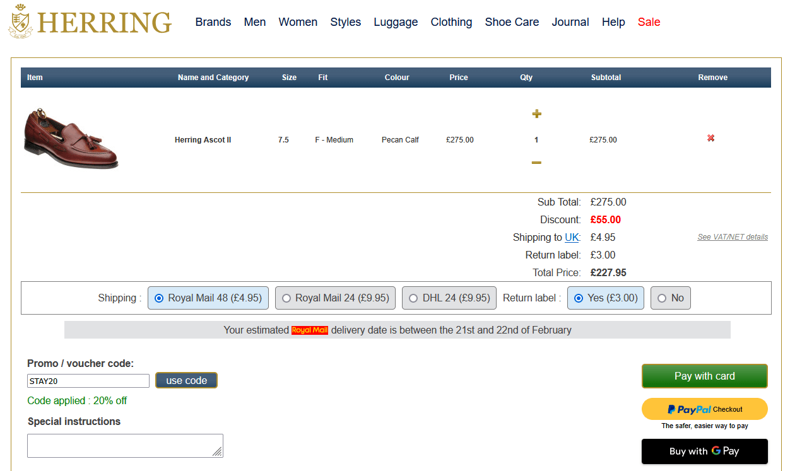Go to the Journal page
Screen dimensions: 790x471
click(x=570, y=22)
